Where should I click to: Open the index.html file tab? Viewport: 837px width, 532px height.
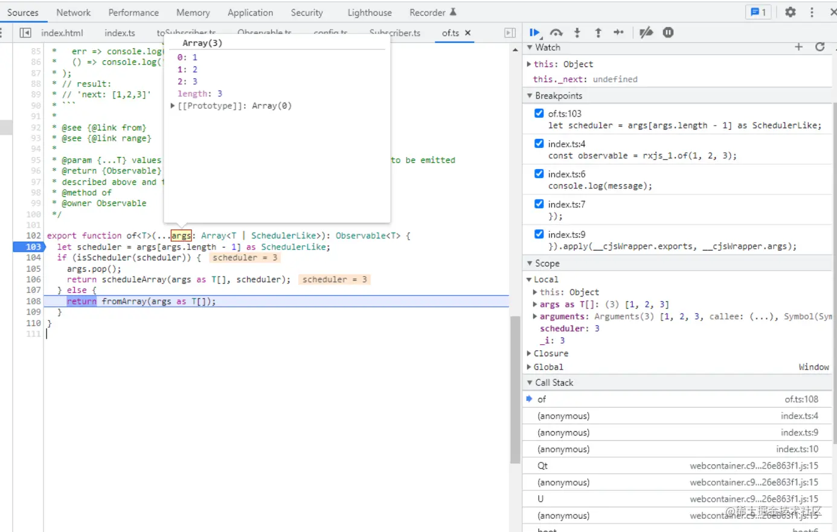[62, 33]
